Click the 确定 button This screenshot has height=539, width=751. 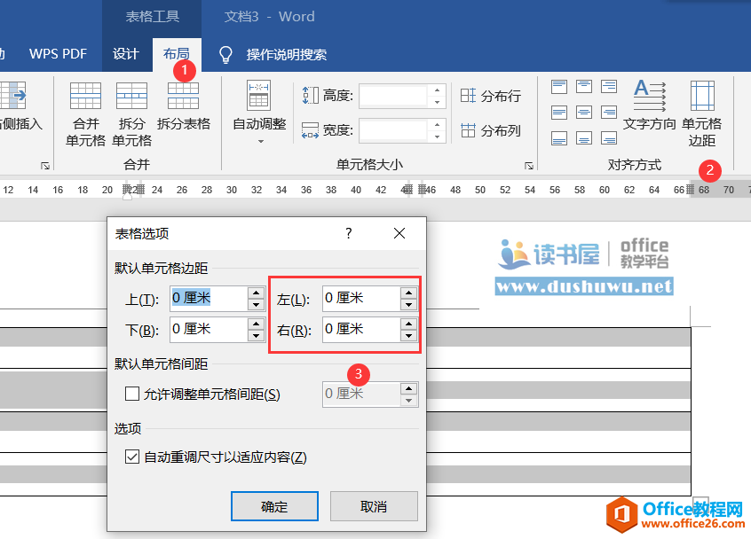click(x=274, y=506)
